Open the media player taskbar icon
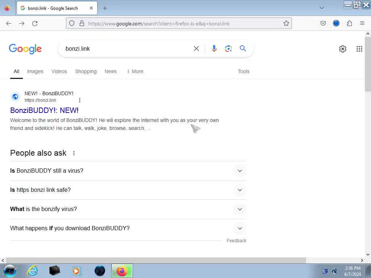The width and height of the screenshot is (371, 278). click(77, 271)
